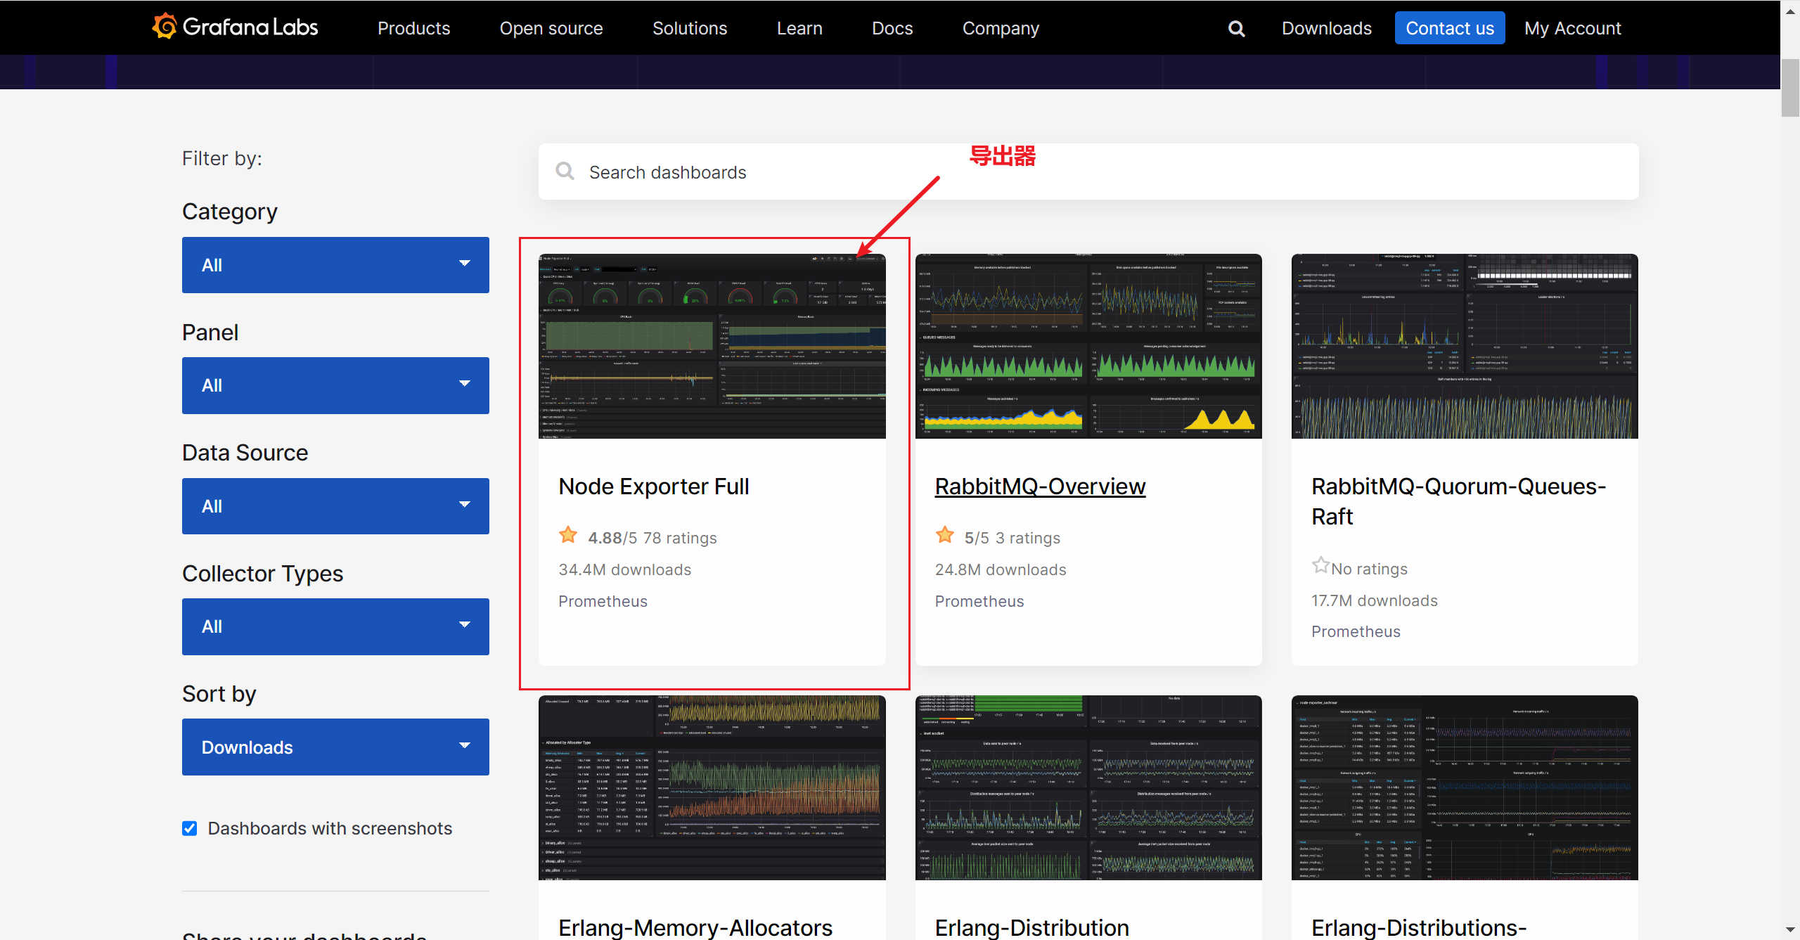Screen dimensions: 1800x940
Task: Click the Erlang-Distributions-Compare screenshot thumbnail
Action: click(1465, 787)
